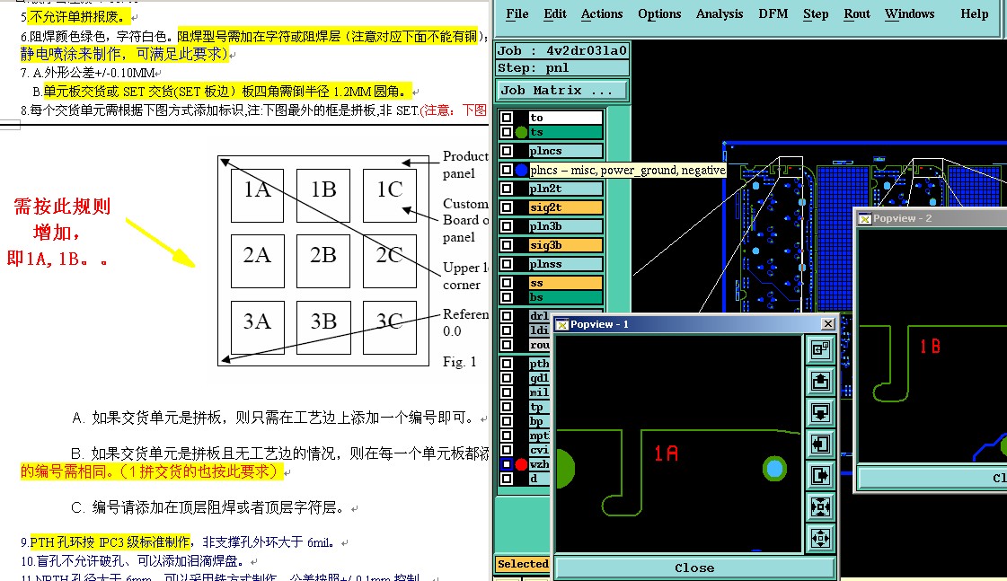Select the 'bs' layer name
The image size is (1007, 581).
[566, 297]
